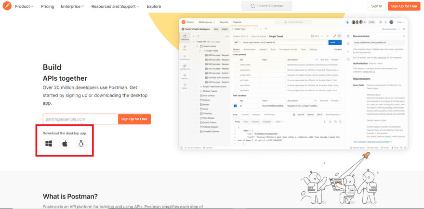Toggle the checked id path variable checkbox
The image size is (424, 209).
click(x=235, y=106)
